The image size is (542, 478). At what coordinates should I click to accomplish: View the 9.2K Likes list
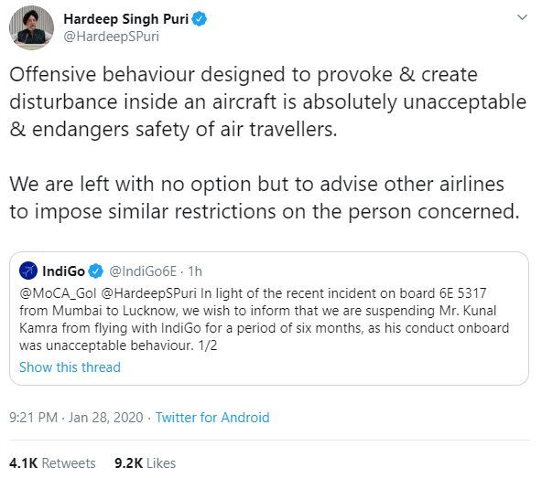pos(146,463)
